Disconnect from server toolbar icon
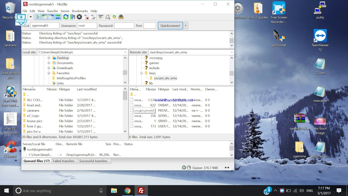 [x=86, y=17]
